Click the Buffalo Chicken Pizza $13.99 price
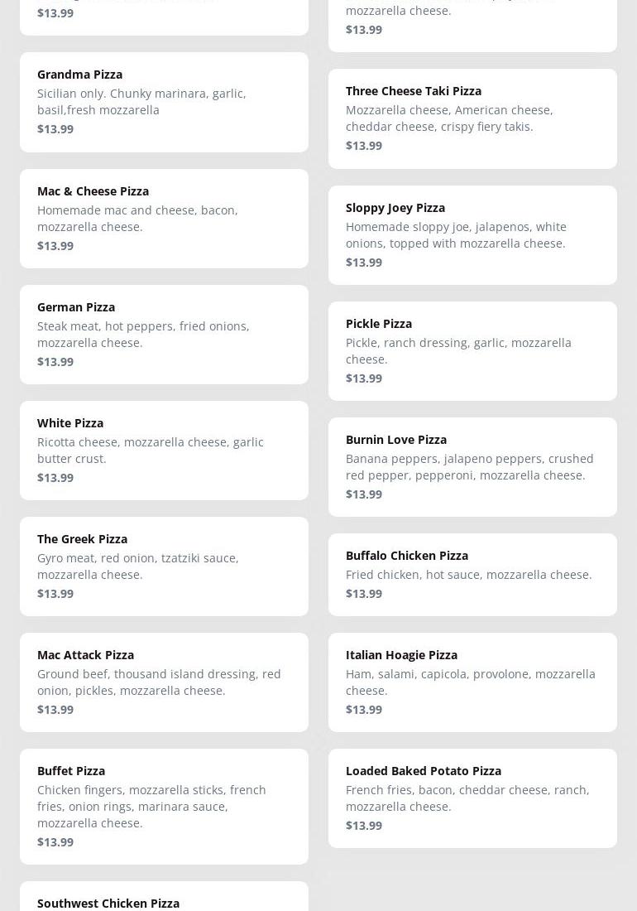The image size is (637, 911). (364, 594)
